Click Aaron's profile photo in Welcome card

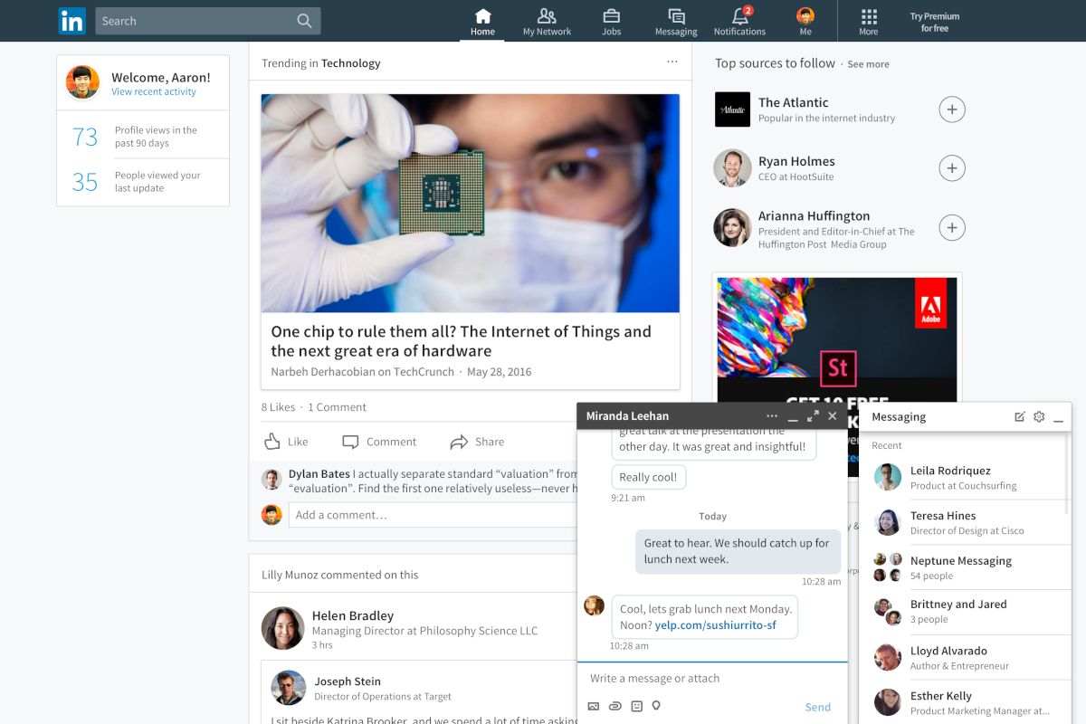(x=82, y=82)
